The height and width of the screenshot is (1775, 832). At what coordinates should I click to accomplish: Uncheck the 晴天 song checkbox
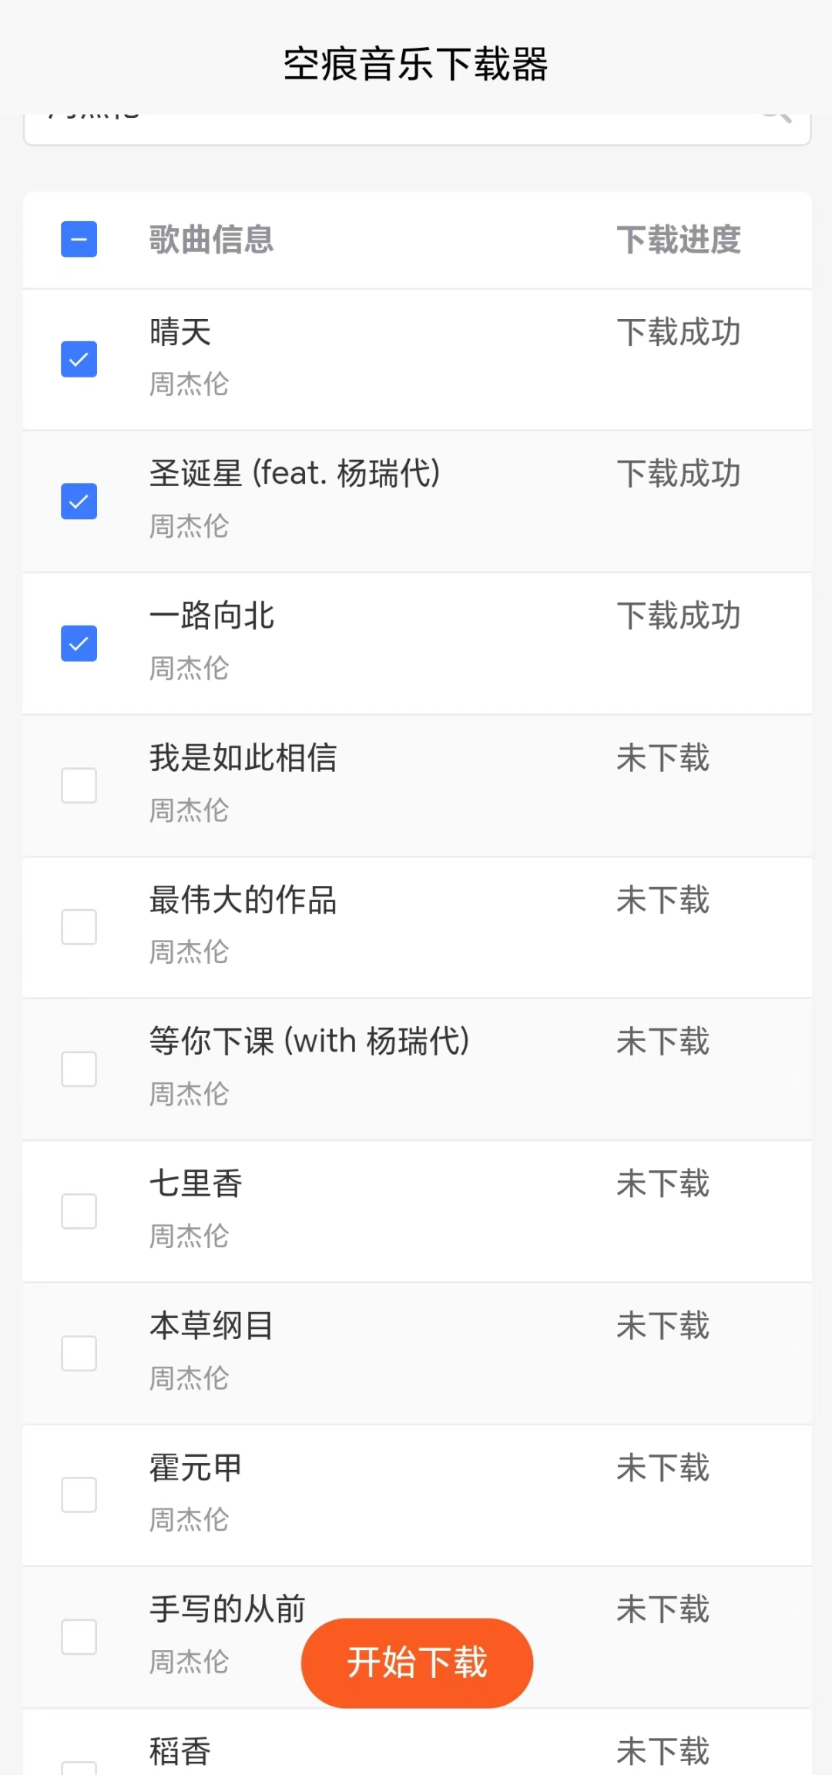[79, 359]
